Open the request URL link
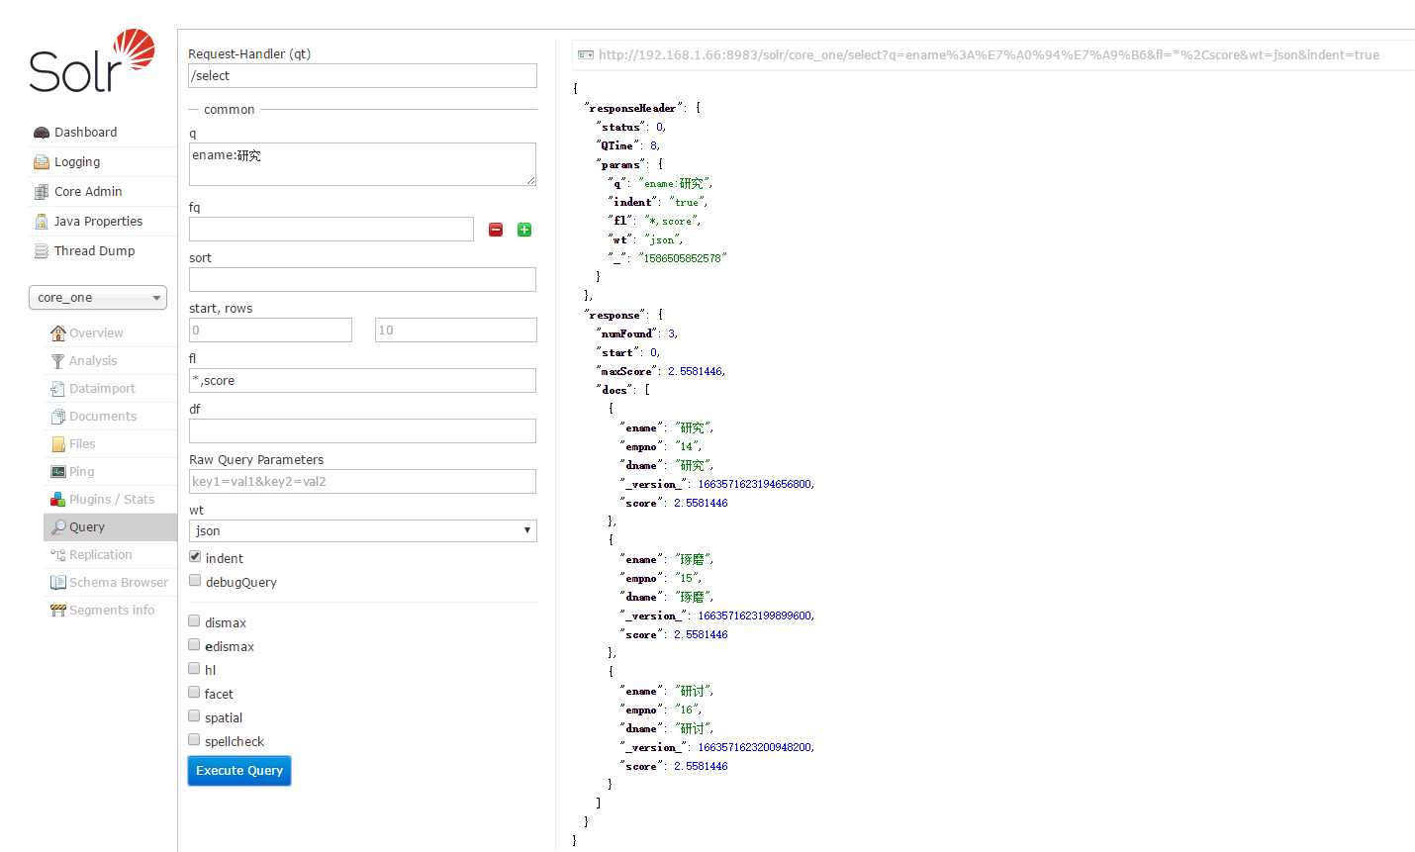Image resolution: width=1415 pixels, height=852 pixels. tap(989, 55)
